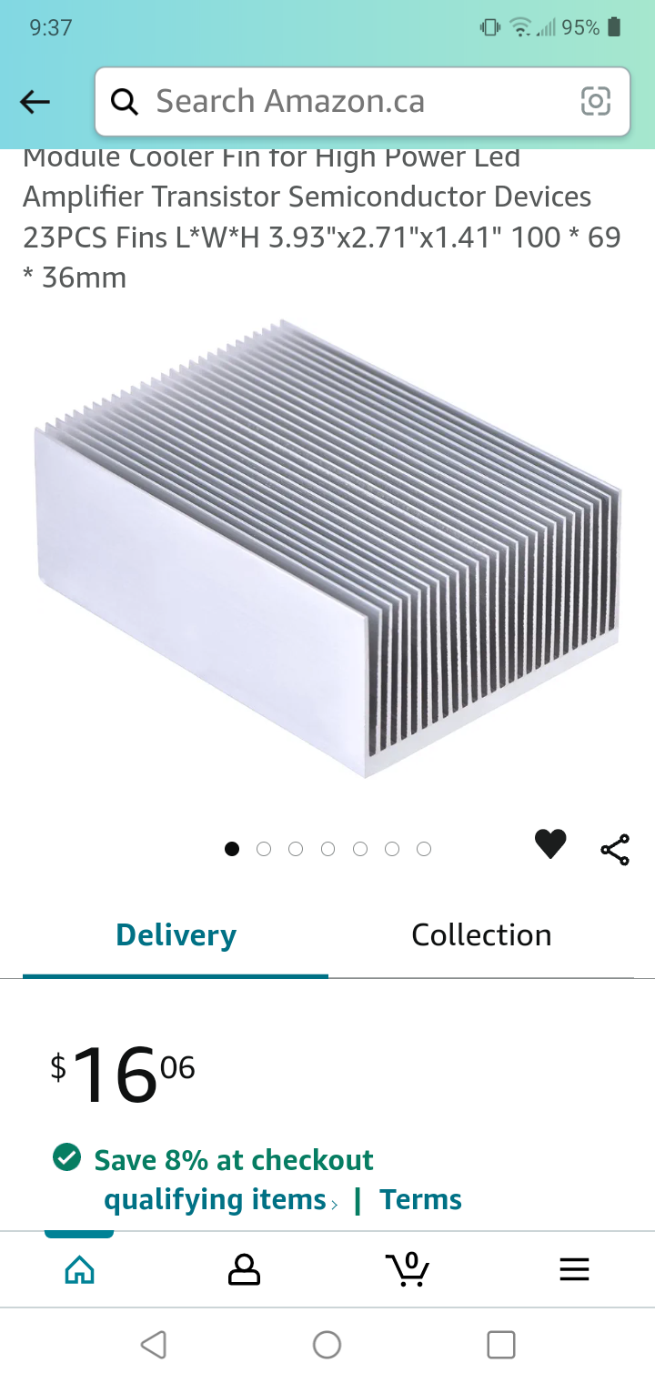
Task: Share this product via share icon
Action: [615, 850]
